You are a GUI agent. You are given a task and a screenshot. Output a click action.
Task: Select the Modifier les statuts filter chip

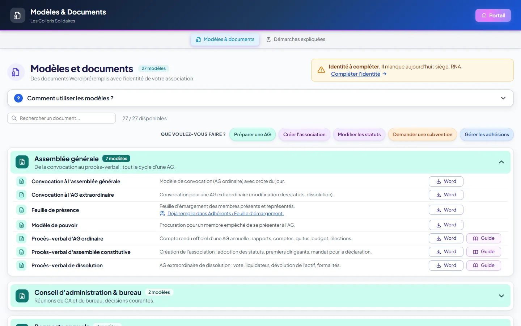359,134
